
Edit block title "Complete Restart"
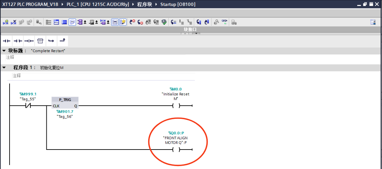(x=48, y=51)
